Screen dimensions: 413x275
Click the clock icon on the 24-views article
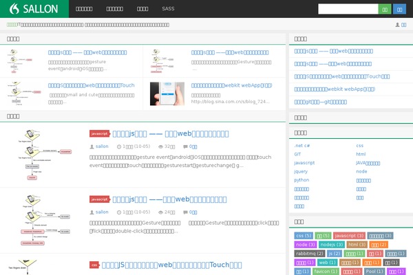coord(119,212)
